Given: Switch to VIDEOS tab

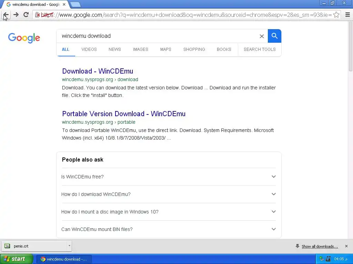Looking at the screenshot, I should [x=89, y=49].
